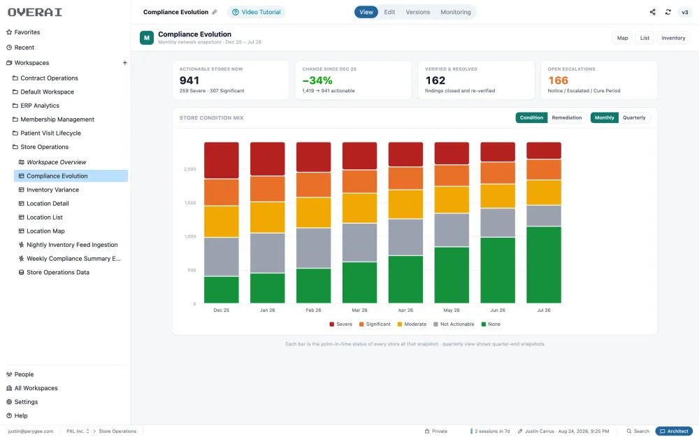Open the People page icon

point(9,375)
